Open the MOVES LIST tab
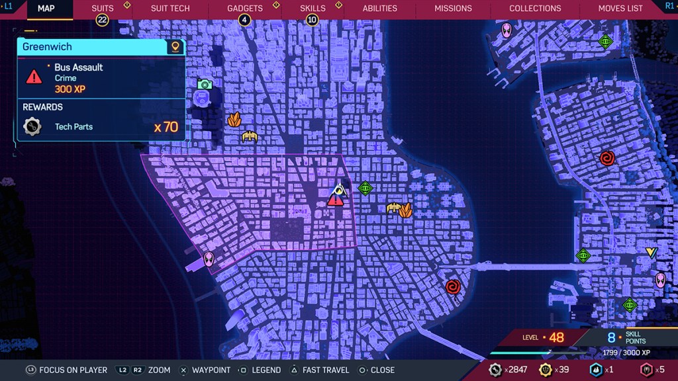This screenshot has height=381, width=678. [x=620, y=8]
